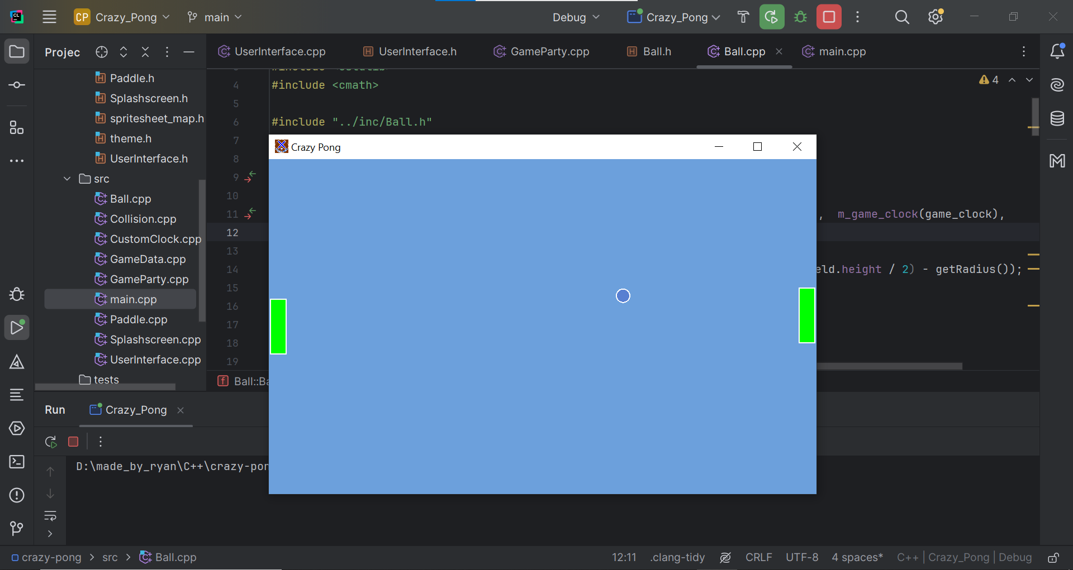Collapse the src folder
1073x570 pixels.
pyautogui.click(x=67, y=179)
